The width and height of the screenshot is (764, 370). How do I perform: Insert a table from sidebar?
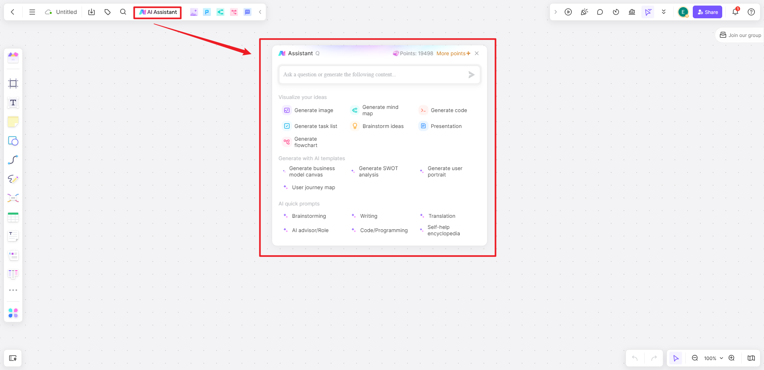13,217
